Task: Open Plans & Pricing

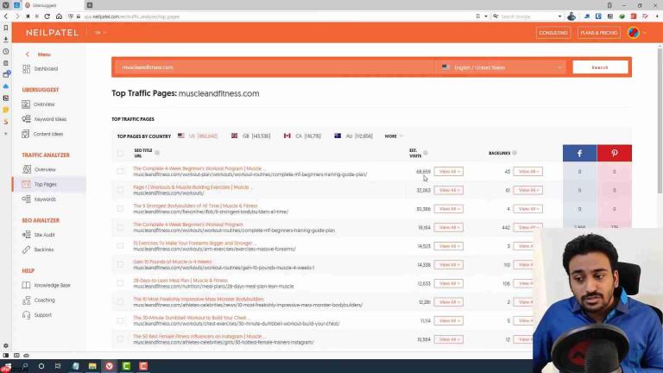Action: coord(599,33)
